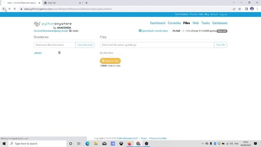Open Bash console here
The image size is (261, 147).
(x=153, y=31)
